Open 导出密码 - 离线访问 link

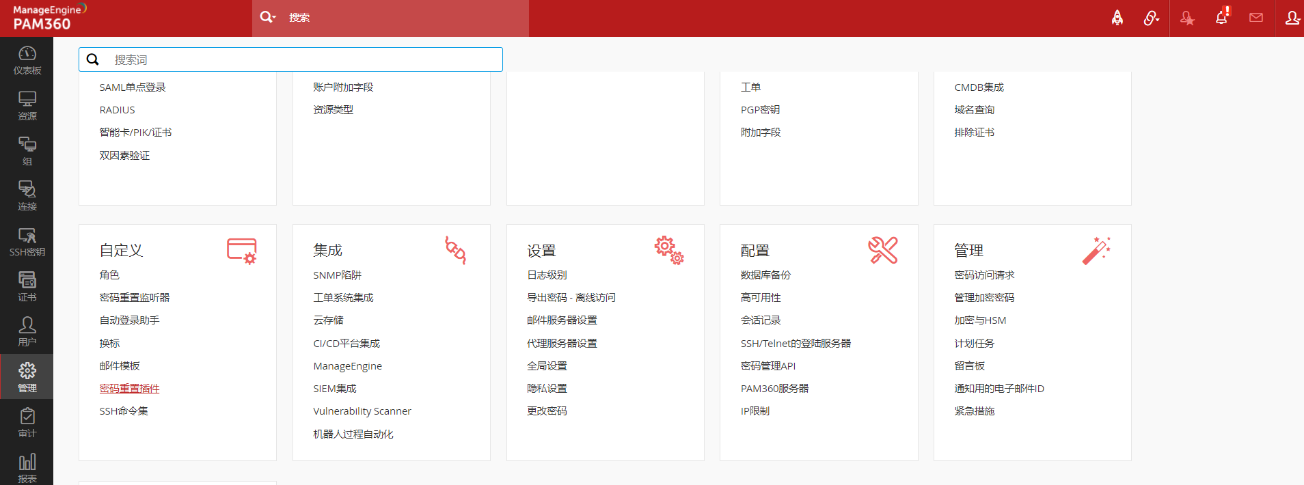[x=571, y=298]
